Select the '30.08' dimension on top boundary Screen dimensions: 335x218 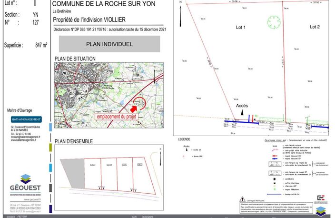tap(235, 1)
